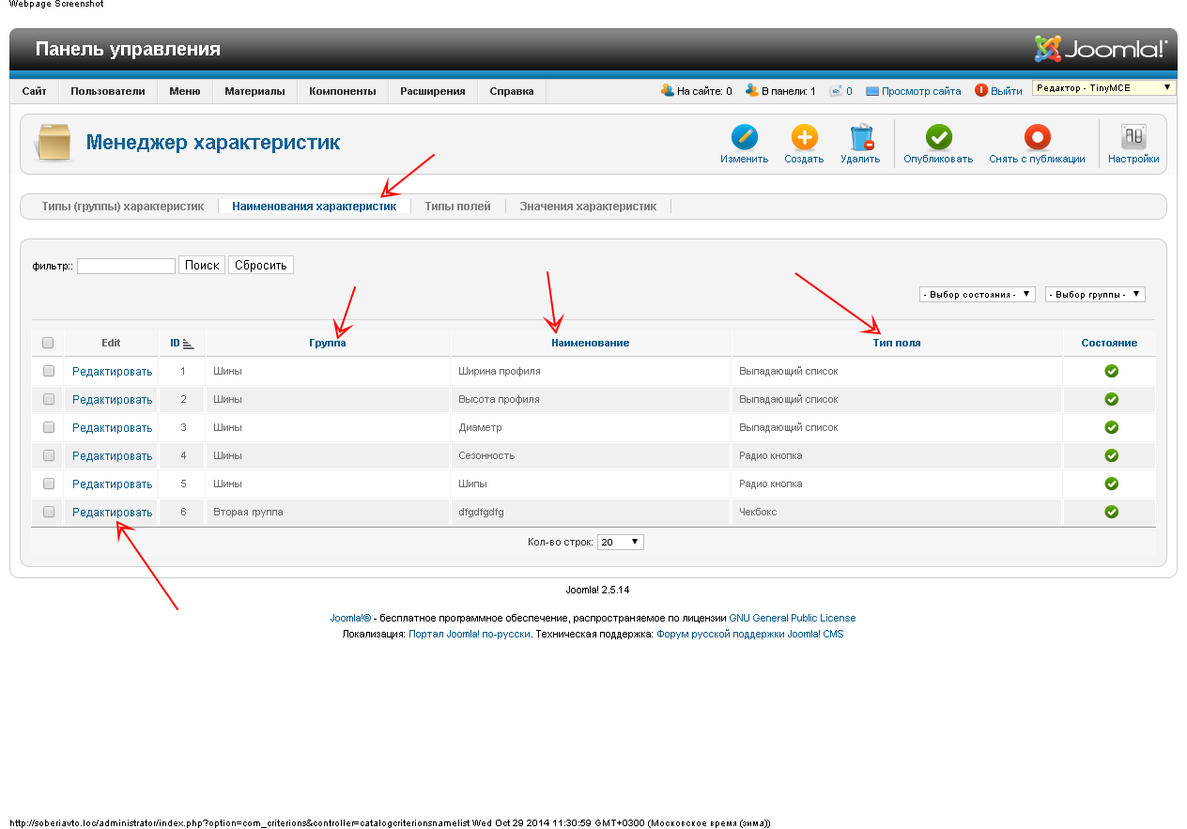The height and width of the screenshot is (829, 1187).
Task: Click the Поиск button
Action: tap(202, 266)
